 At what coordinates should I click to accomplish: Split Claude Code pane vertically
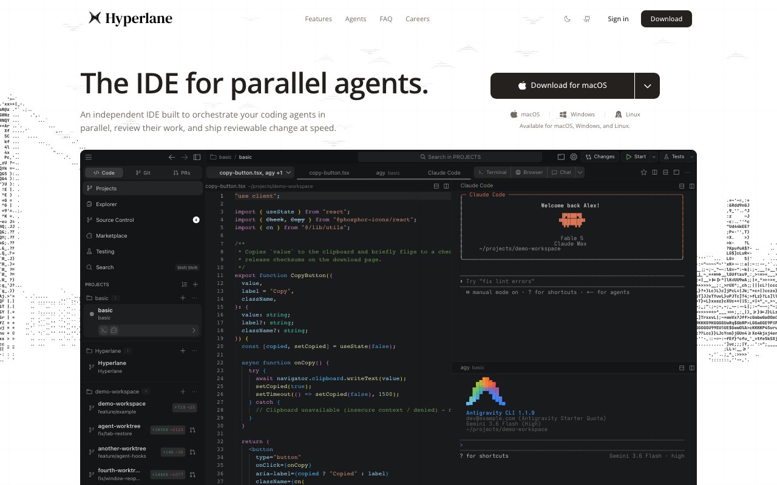pos(691,186)
